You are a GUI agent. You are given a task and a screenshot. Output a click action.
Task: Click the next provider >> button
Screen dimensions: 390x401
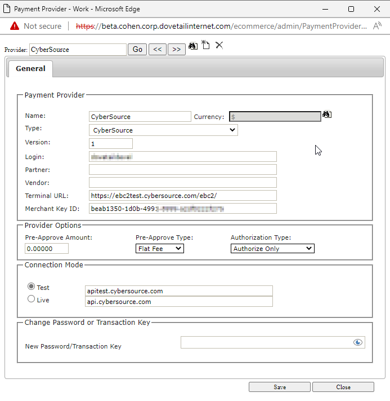click(x=177, y=49)
